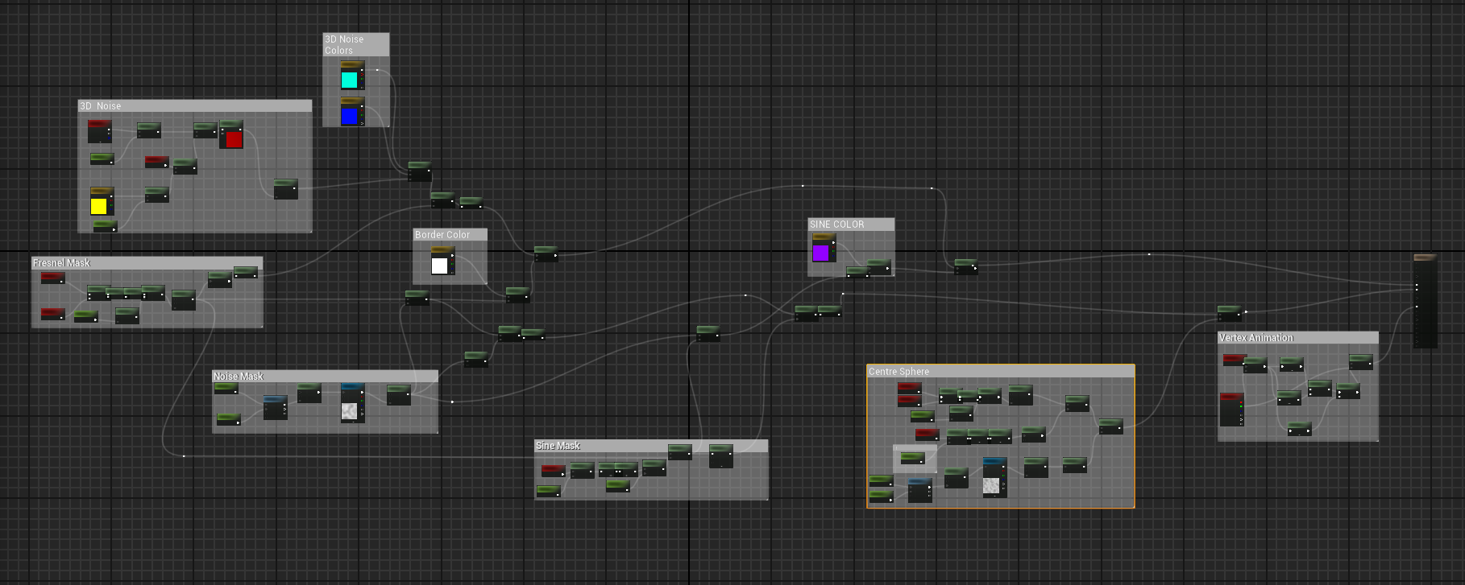This screenshot has height=585, width=1465.
Task: Select the Border Color comment title
Action: click(x=450, y=235)
